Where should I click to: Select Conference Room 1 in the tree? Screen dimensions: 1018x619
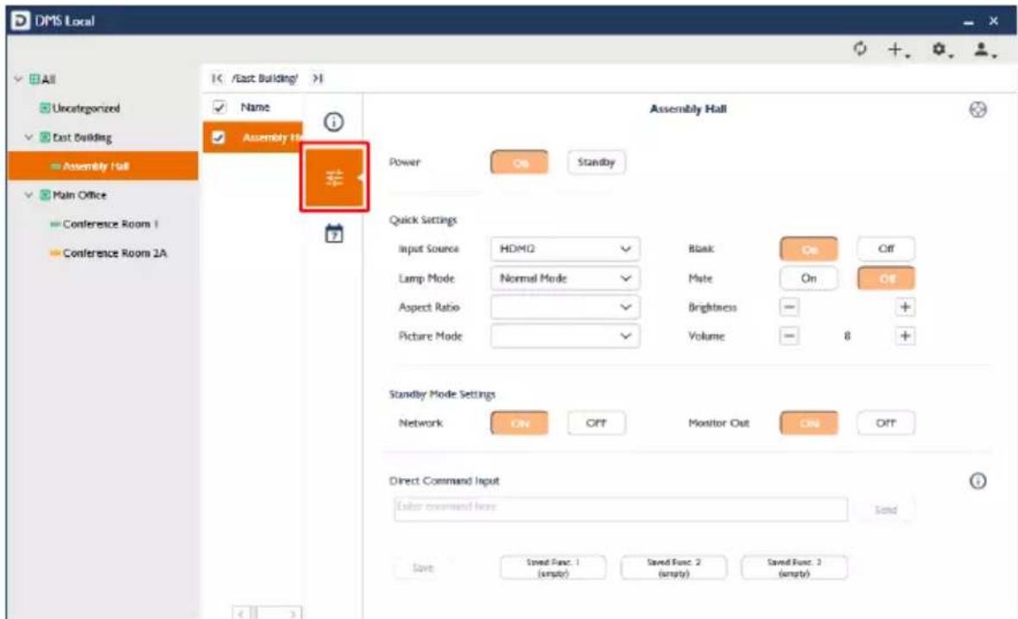(111, 224)
